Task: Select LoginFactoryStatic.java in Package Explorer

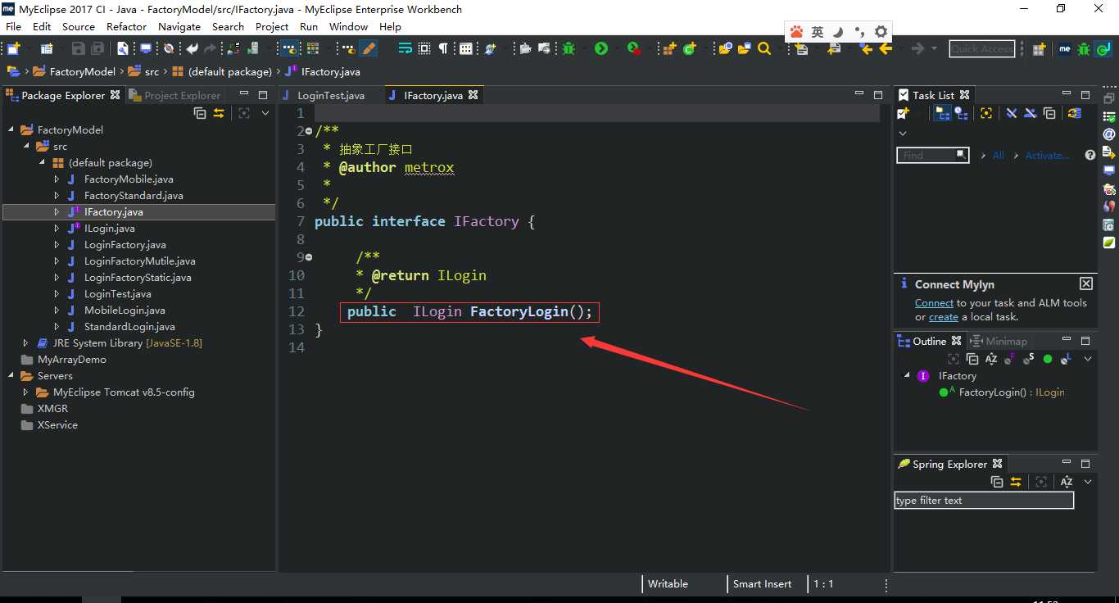Action: pos(138,277)
